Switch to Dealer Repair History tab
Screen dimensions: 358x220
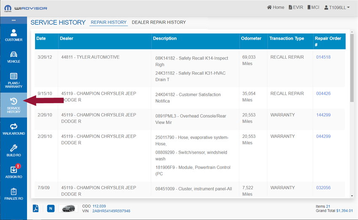(159, 22)
